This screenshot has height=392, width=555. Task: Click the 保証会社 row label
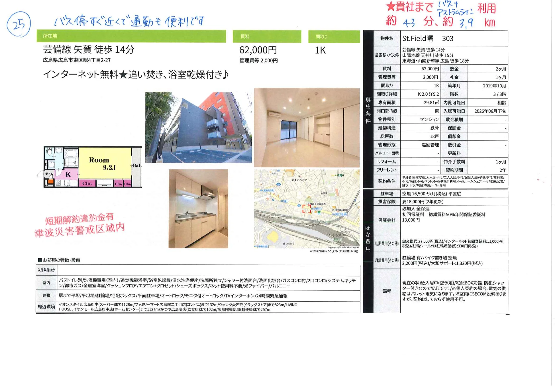point(387,220)
